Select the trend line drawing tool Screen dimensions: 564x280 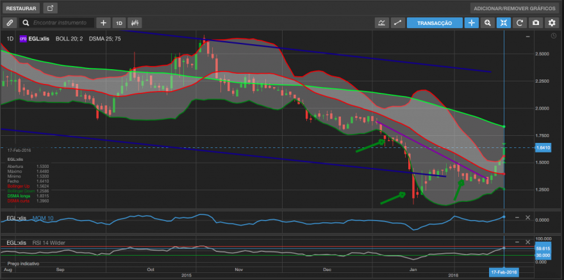point(397,22)
